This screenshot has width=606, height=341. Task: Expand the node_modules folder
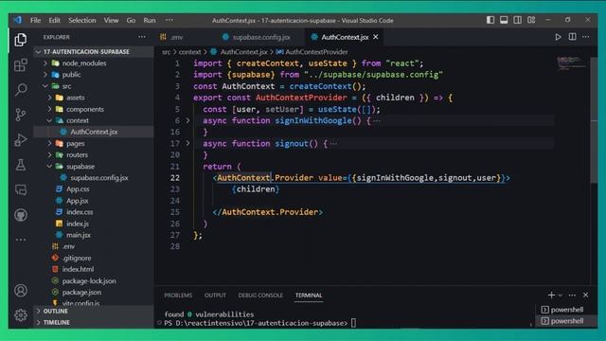pyautogui.click(x=45, y=63)
